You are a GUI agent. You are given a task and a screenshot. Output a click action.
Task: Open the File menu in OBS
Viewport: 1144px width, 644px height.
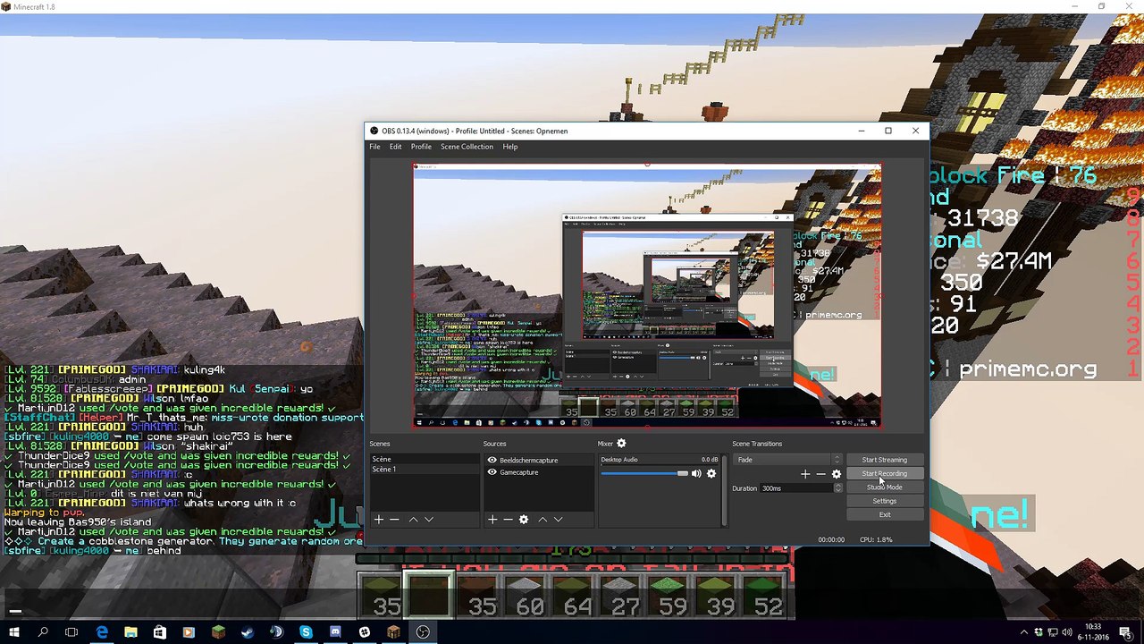click(374, 147)
